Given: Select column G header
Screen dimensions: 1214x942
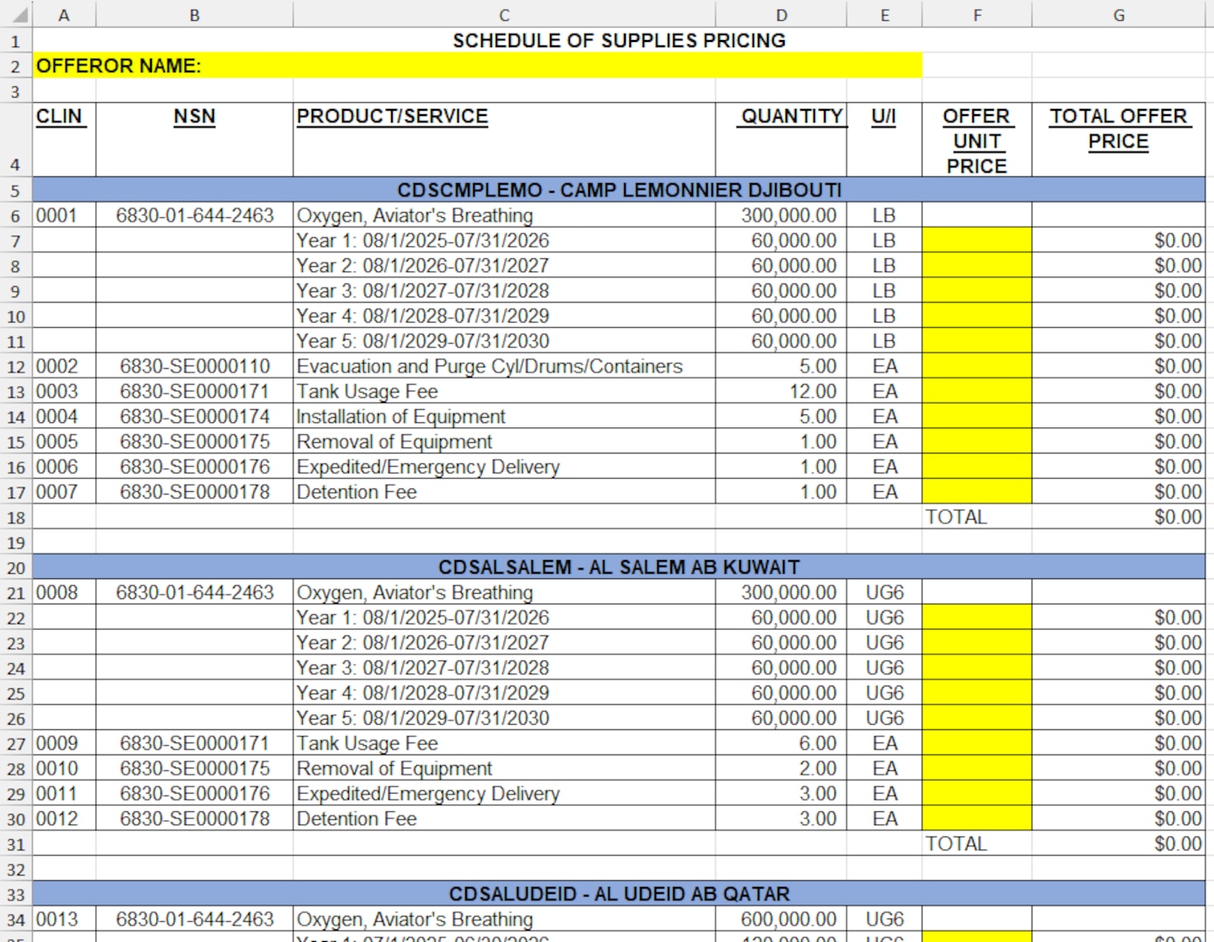Looking at the screenshot, I should tap(1118, 14).
